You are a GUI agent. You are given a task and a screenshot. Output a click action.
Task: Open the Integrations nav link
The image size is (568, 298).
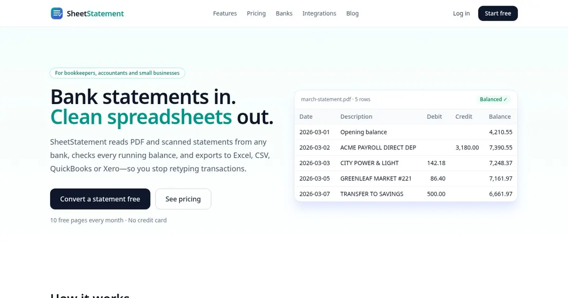(319, 13)
